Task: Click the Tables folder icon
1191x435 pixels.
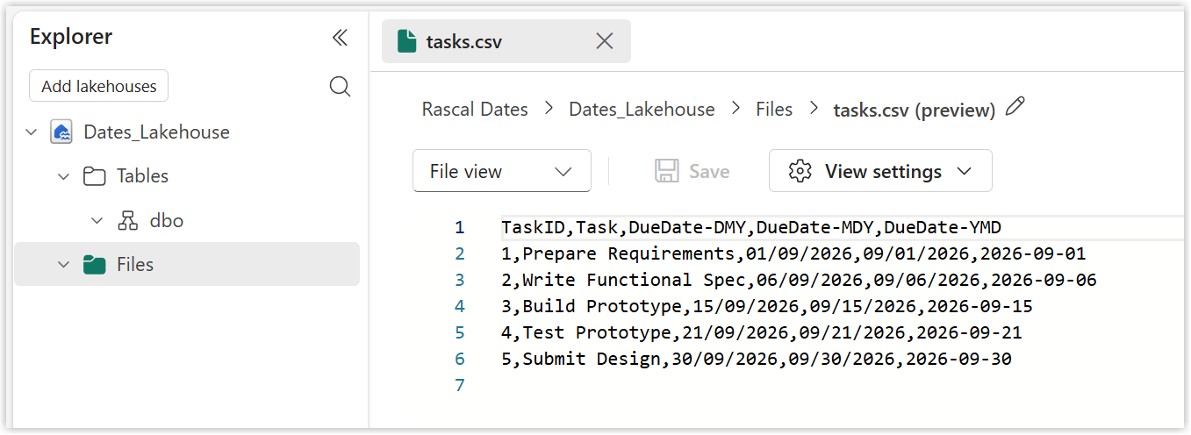Action: (x=94, y=176)
